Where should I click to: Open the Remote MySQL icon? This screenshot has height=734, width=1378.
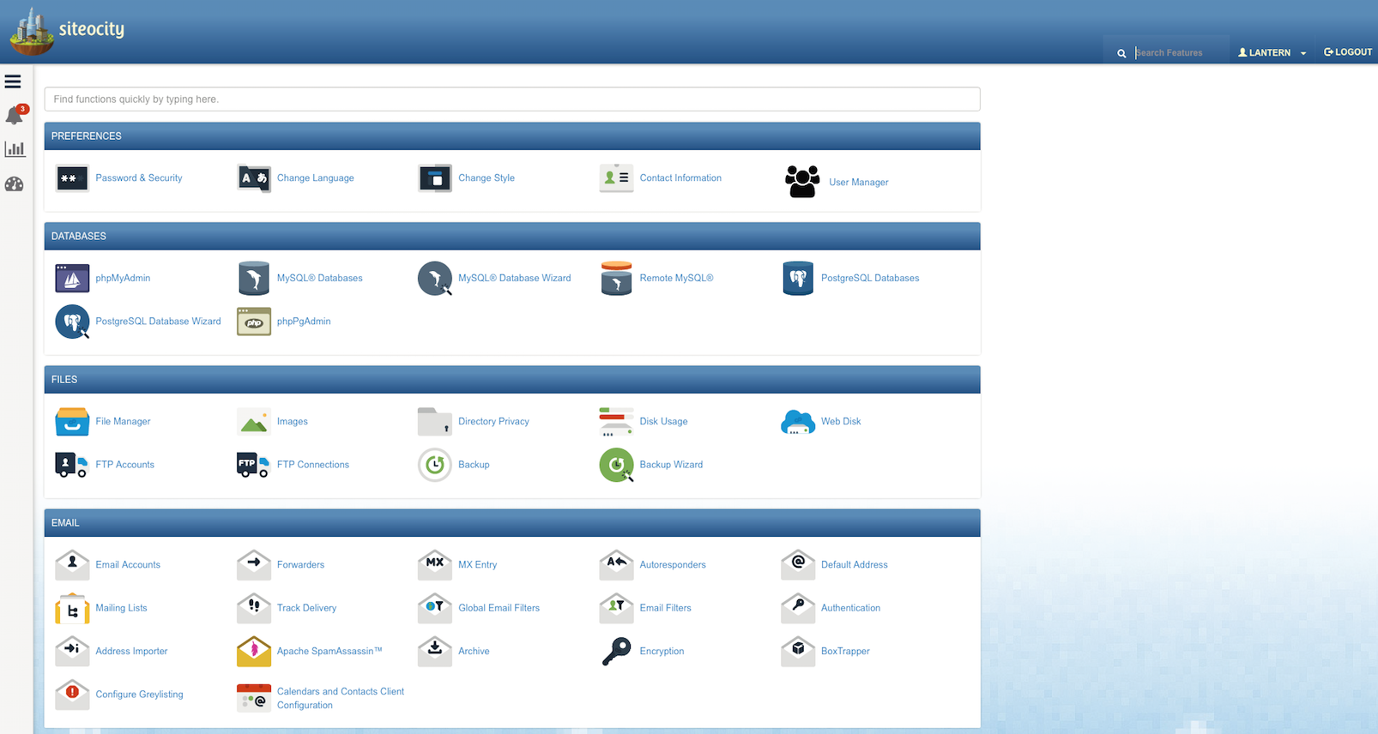[616, 278]
